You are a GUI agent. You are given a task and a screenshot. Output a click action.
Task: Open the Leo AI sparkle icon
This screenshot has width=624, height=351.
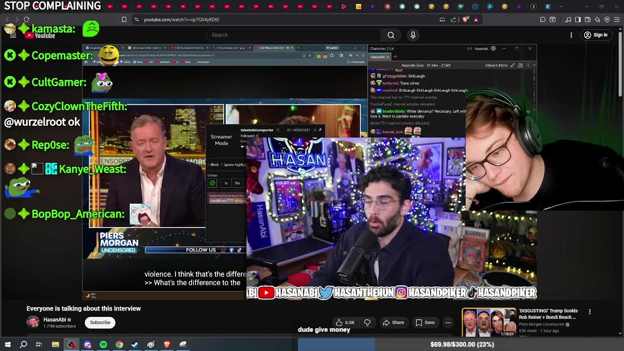597,19
